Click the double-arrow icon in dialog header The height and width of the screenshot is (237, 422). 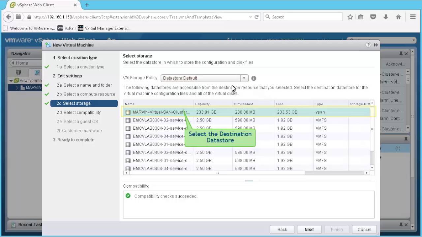(x=376, y=45)
